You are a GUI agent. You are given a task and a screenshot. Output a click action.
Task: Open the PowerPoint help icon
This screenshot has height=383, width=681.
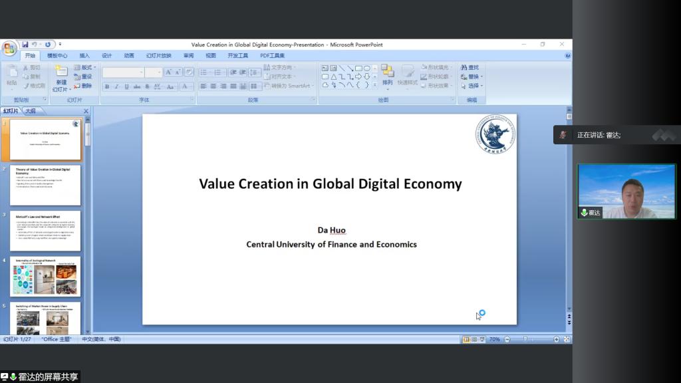567,56
